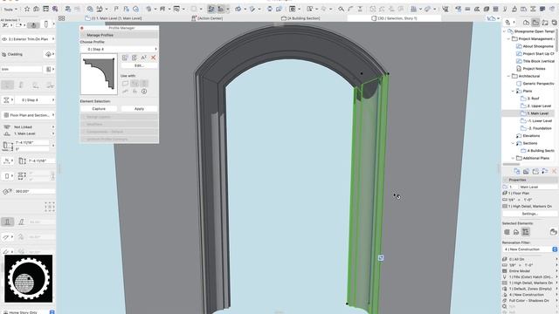Image resolution: width=559 pixels, height=314 pixels.
Task: Open the Entire Model structure display option
Action: [530, 271]
